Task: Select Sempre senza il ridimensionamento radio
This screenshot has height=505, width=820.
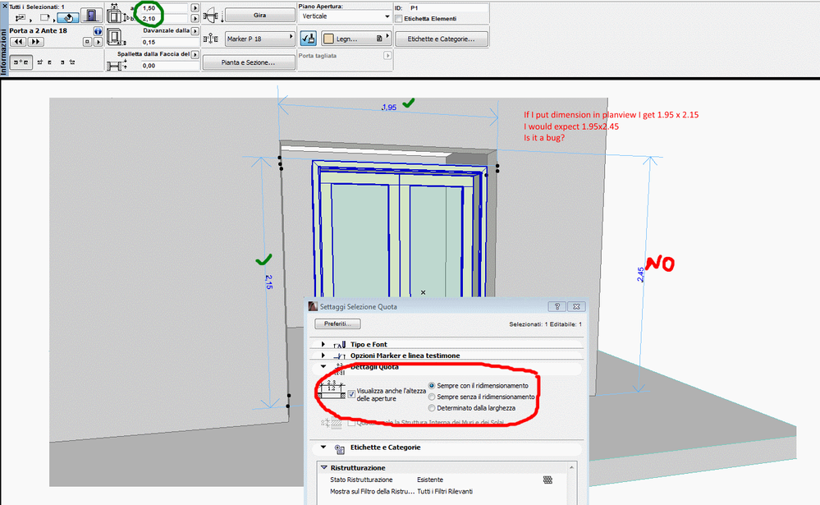Action: 432,397
